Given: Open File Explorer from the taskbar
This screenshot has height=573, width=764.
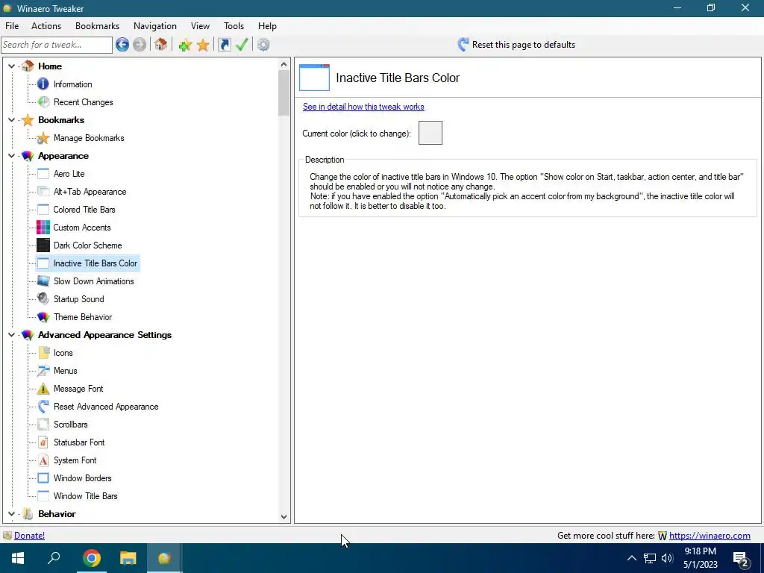Looking at the screenshot, I should click(128, 558).
